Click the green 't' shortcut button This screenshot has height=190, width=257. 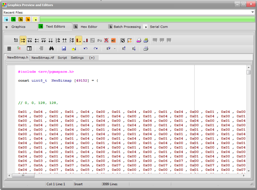[13, 20]
